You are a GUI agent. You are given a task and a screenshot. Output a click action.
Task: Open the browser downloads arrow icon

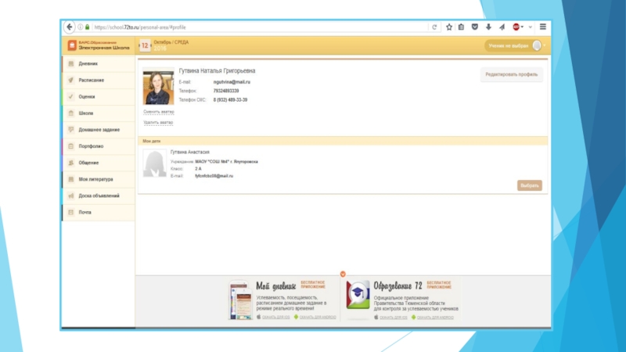[488, 27]
